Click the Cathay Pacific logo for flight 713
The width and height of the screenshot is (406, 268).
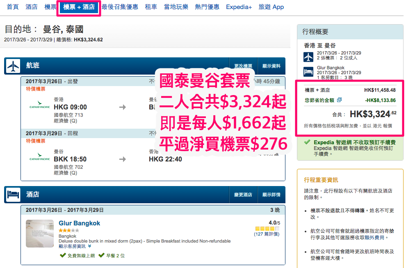click(x=40, y=105)
